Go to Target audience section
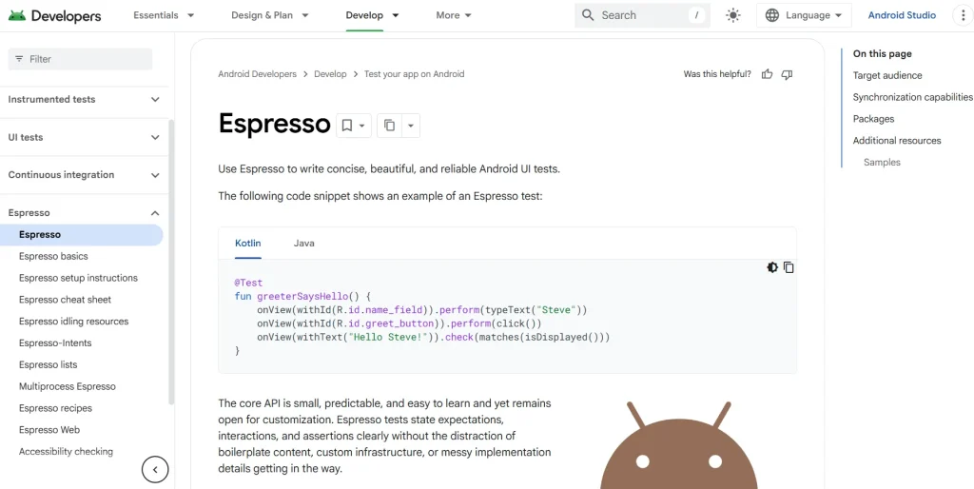Image resolution: width=974 pixels, height=489 pixels. 887,75
